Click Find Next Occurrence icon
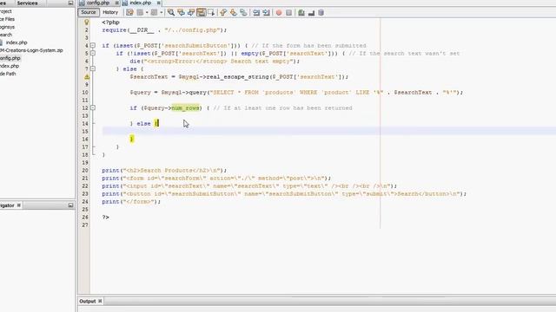This screenshot has width=556, height=312. coord(191,12)
